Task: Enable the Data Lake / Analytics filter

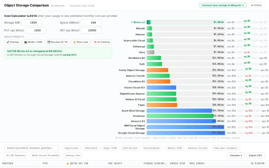Action: tap(226, 148)
